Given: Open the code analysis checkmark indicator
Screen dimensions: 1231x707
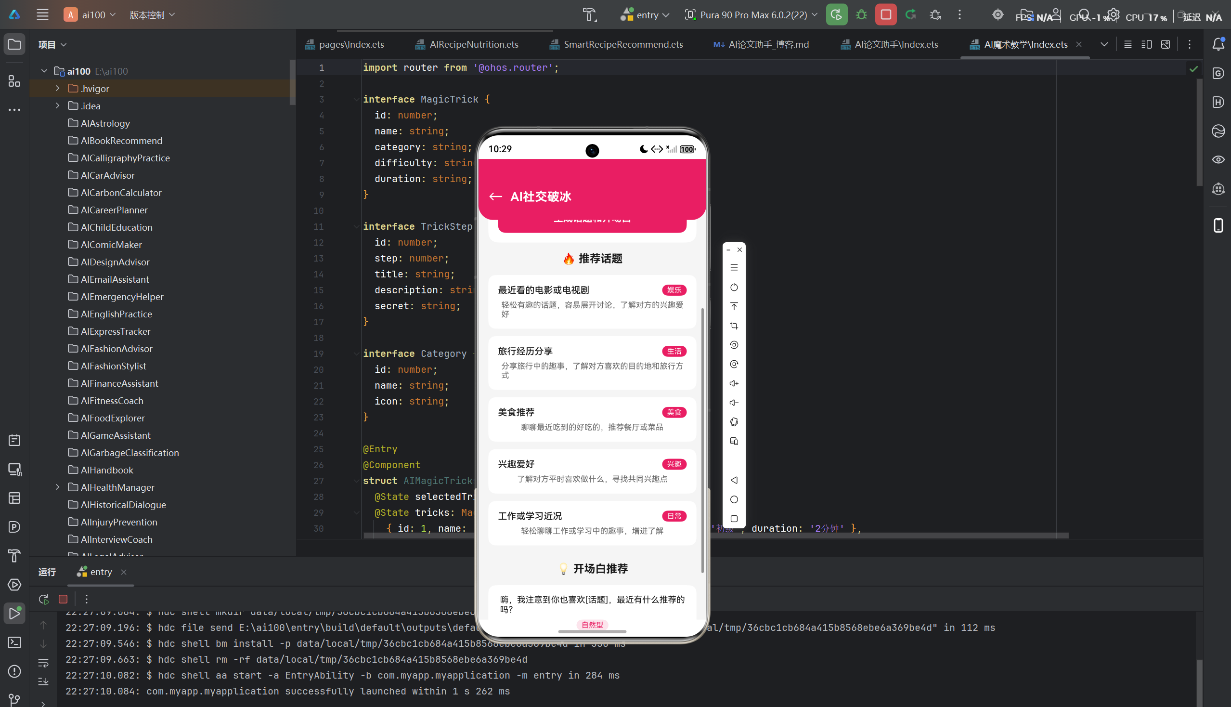Looking at the screenshot, I should [1193, 69].
